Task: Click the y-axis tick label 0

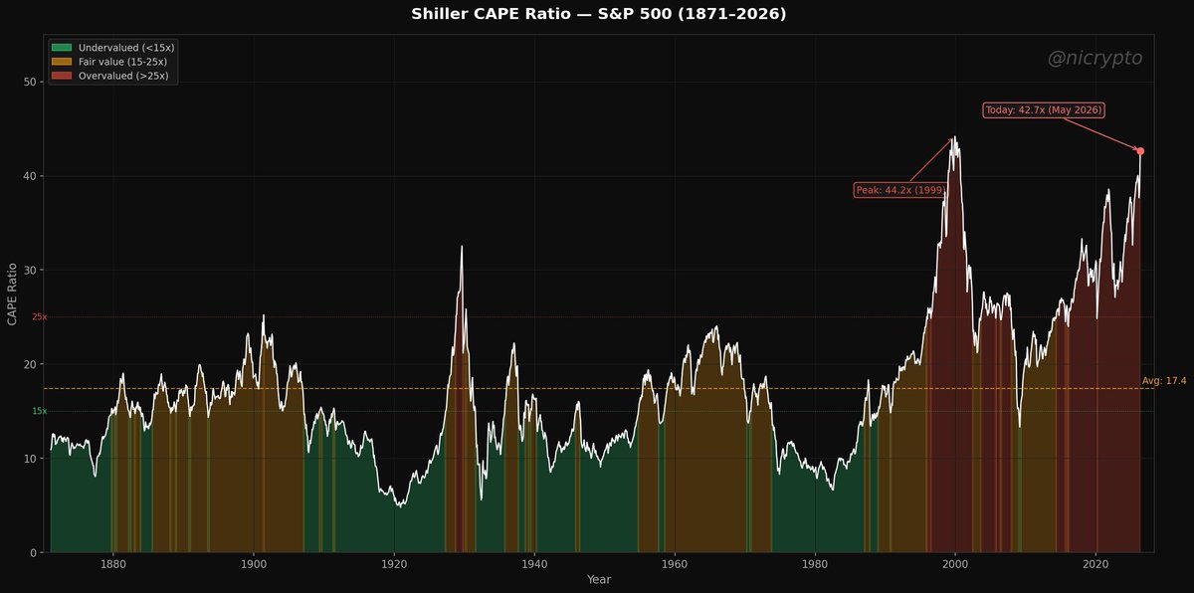Action: click(x=34, y=553)
